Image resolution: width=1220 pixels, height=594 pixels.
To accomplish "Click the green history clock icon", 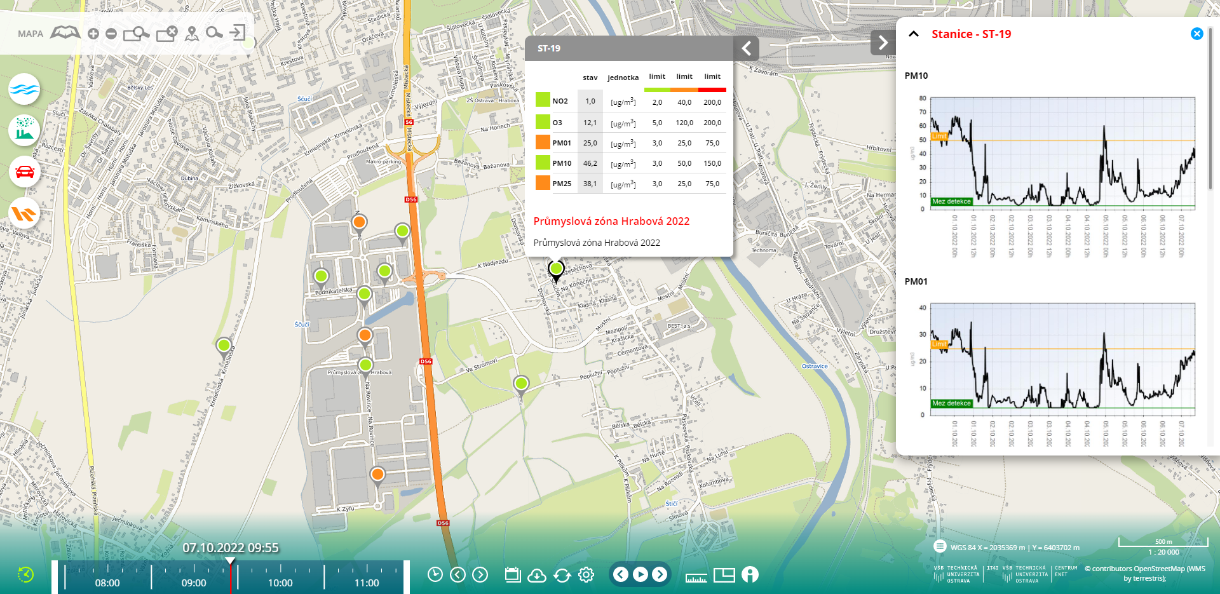I will (x=25, y=574).
